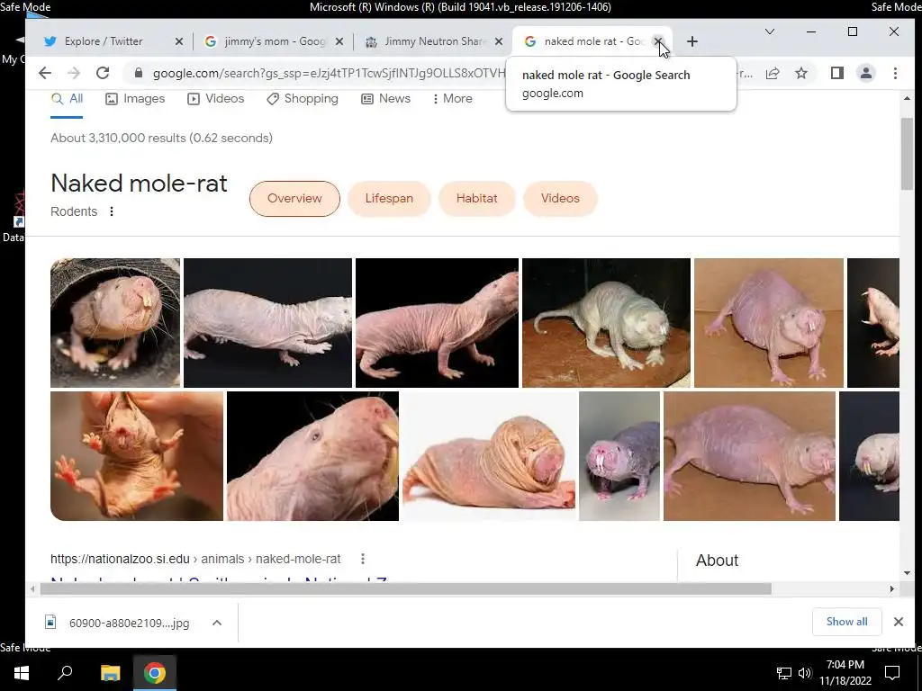Select the Shopping search filter

(x=303, y=99)
